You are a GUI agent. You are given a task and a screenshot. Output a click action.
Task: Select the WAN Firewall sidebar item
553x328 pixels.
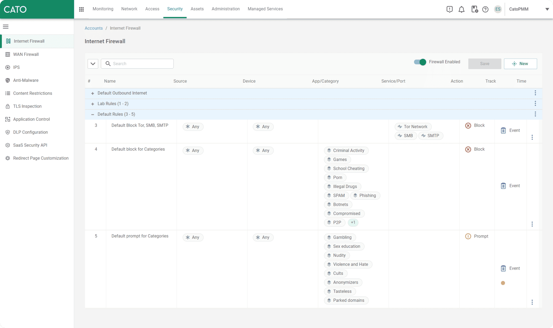pos(26,54)
